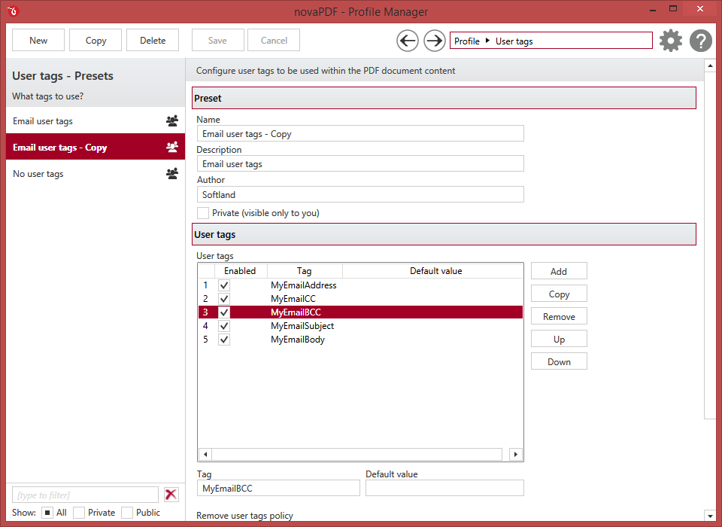Click Profile in the breadcrumb bar

pyautogui.click(x=467, y=41)
